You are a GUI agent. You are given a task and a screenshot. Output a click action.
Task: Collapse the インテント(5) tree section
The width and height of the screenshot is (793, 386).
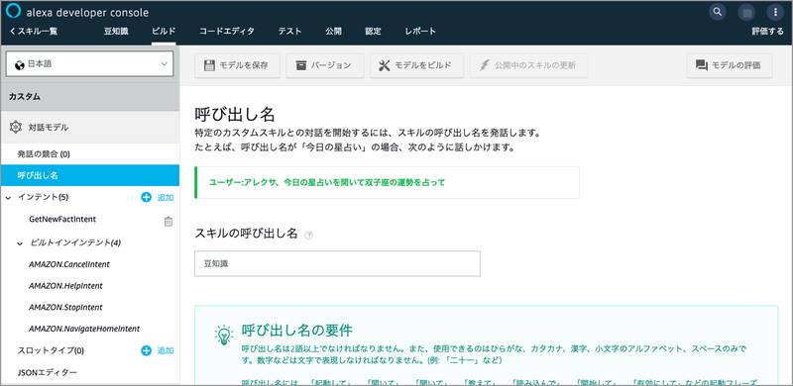point(8,198)
